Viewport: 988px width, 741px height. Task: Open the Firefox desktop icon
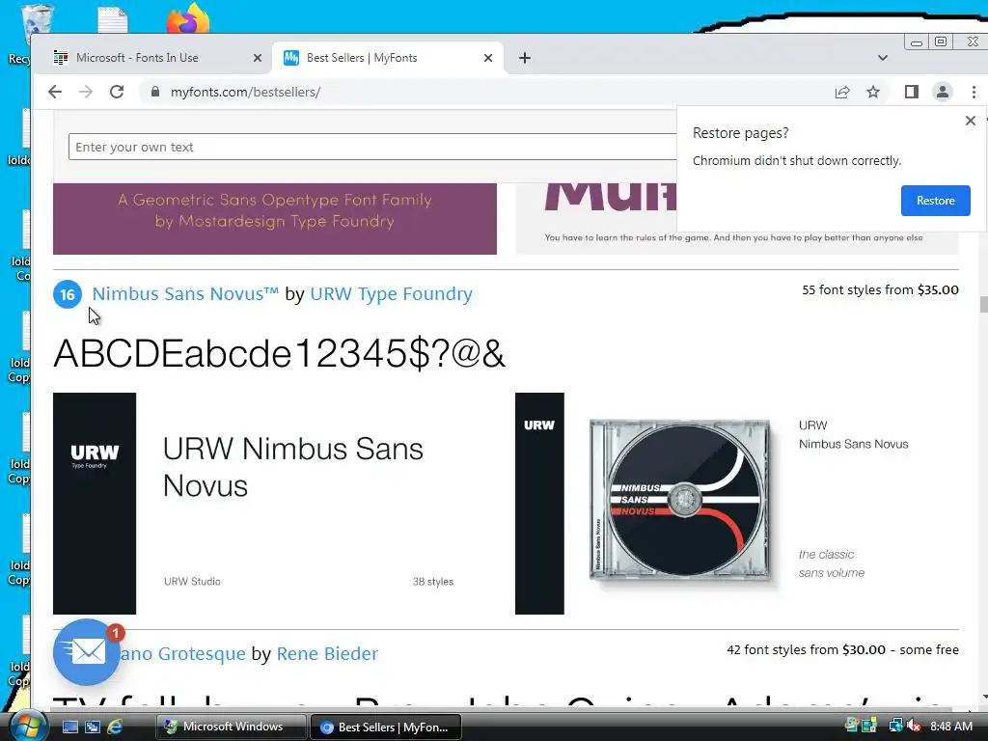point(187,19)
